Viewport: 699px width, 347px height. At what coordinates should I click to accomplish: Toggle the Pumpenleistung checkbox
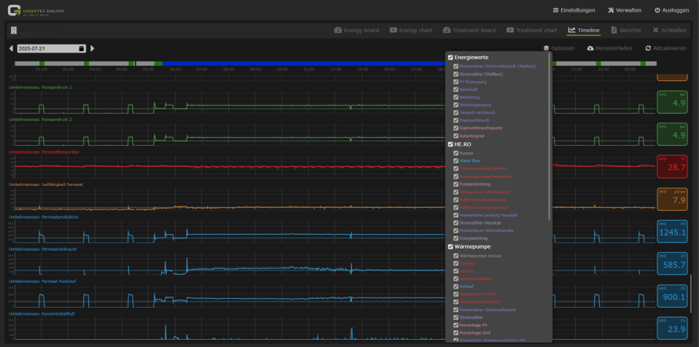(x=456, y=184)
